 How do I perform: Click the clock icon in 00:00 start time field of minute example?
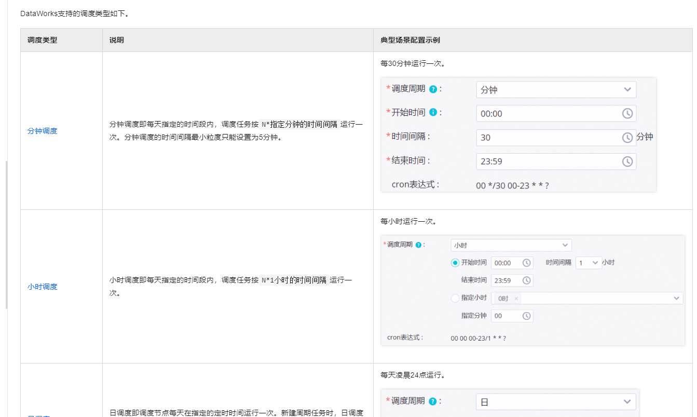tap(627, 114)
